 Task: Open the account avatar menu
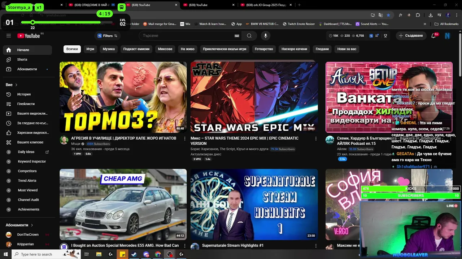pos(448,36)
